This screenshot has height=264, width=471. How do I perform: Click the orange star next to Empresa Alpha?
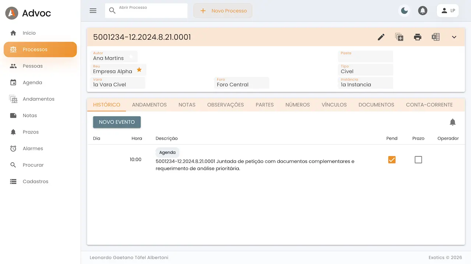click(139, 70)
